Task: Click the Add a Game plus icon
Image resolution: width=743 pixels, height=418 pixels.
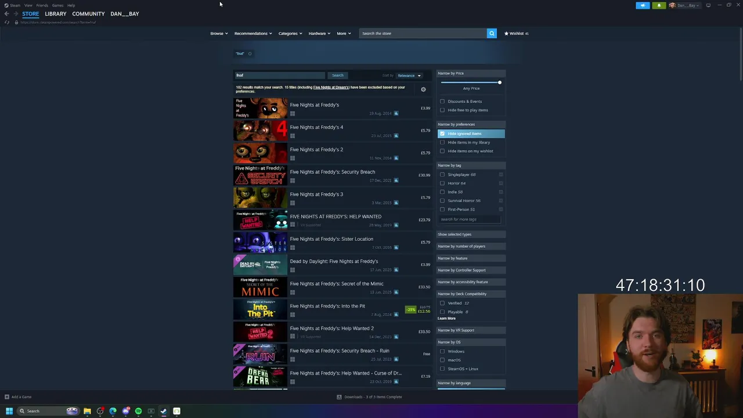Action: click(7, 397)
